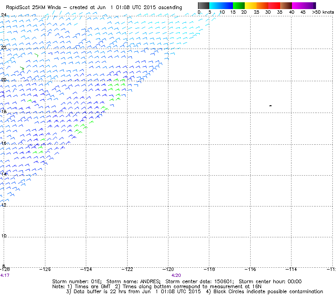Click the purple '4:17' time label
Screen dimensions: 336x295
5,275
